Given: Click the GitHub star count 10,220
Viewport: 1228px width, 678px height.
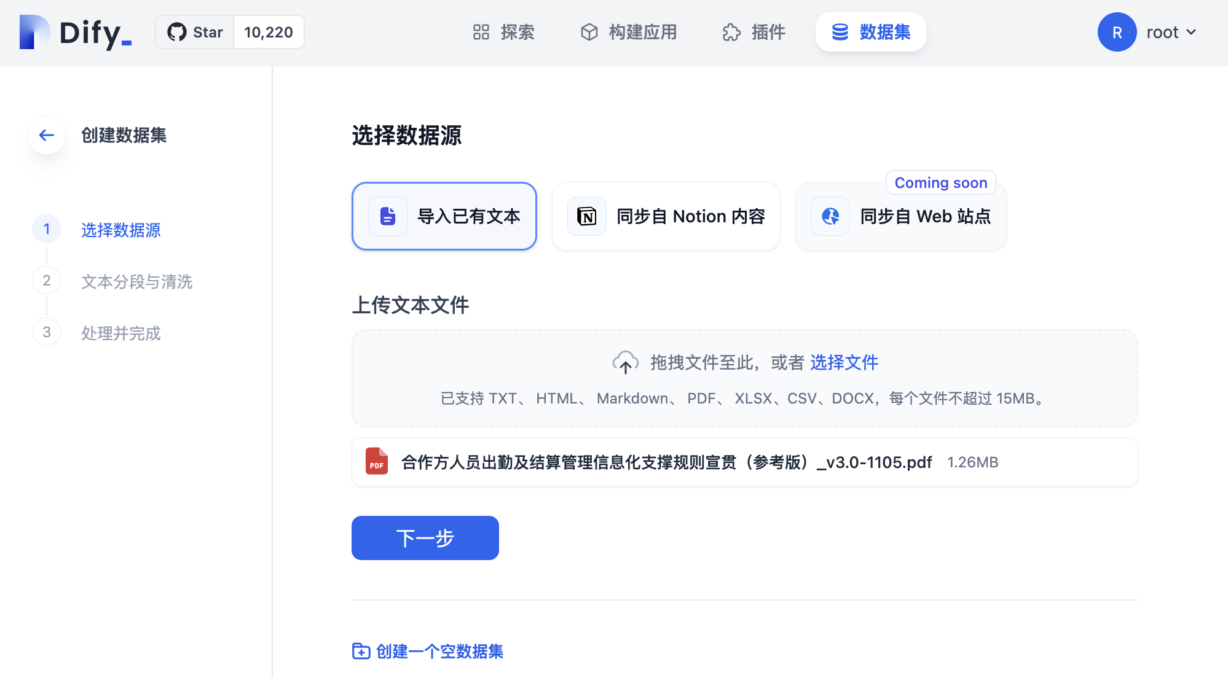Looking at the screenshot, I should [269, 32].
